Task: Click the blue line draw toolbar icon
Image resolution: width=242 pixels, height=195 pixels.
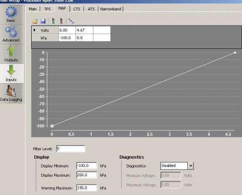Action: tap(71, 21)
